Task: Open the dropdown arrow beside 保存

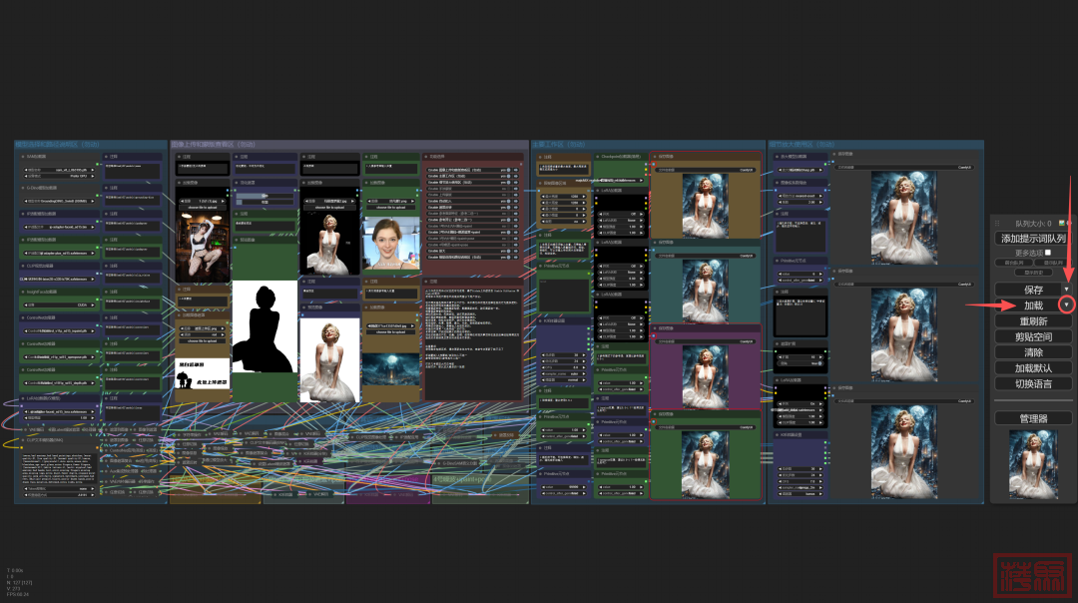Action: pyautogui.click(x=1066, y=289)
